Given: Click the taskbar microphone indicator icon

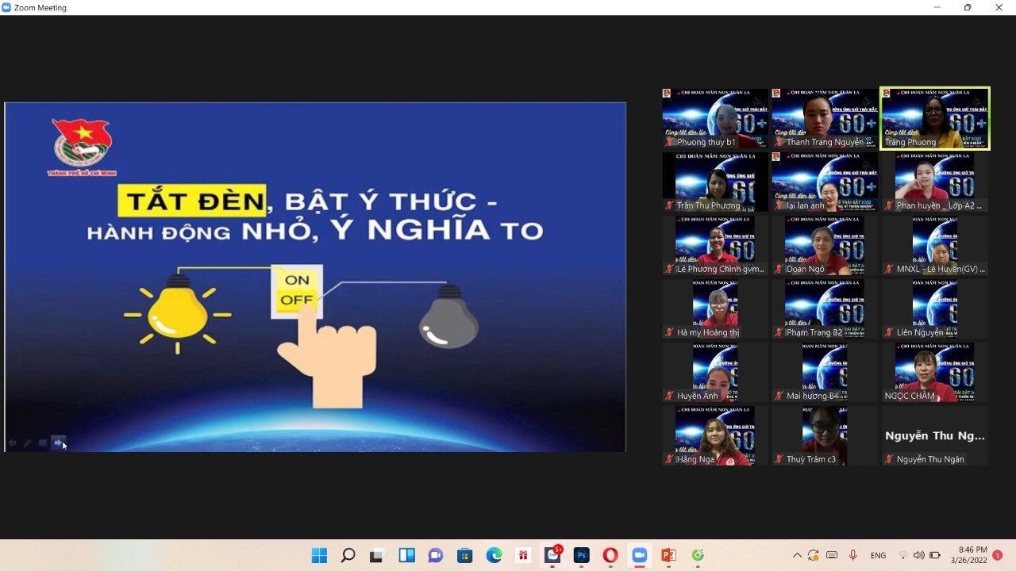Looking at the screenshot, I should (x=853, y=555).
